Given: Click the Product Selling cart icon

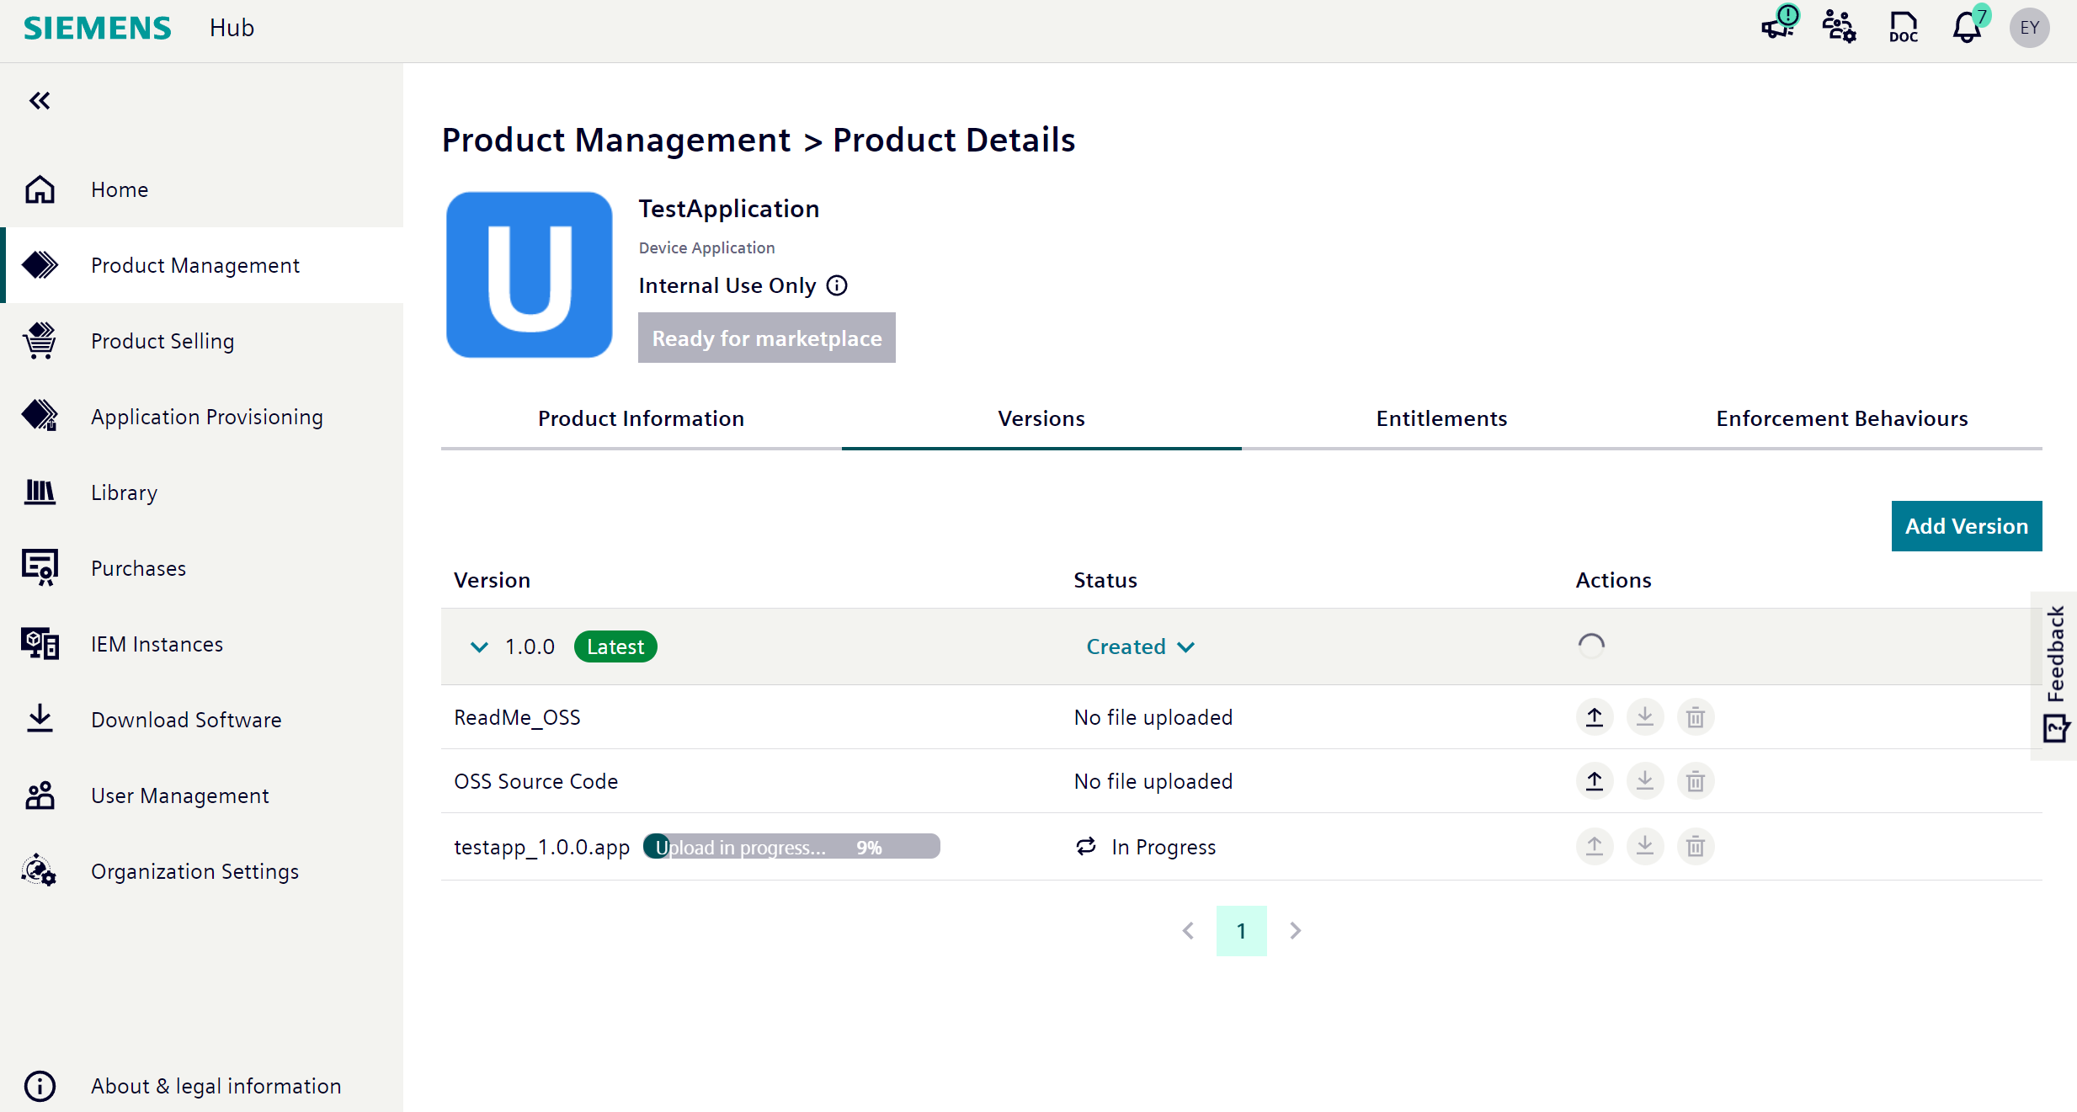Looking at the screenshot, I should coord(40,341).
